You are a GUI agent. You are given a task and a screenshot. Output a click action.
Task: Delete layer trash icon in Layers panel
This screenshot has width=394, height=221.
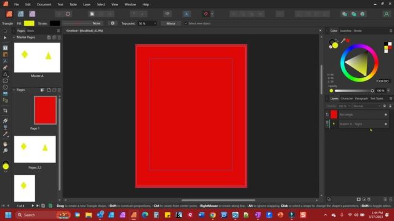pyautogui.click(x=391, y=199)
